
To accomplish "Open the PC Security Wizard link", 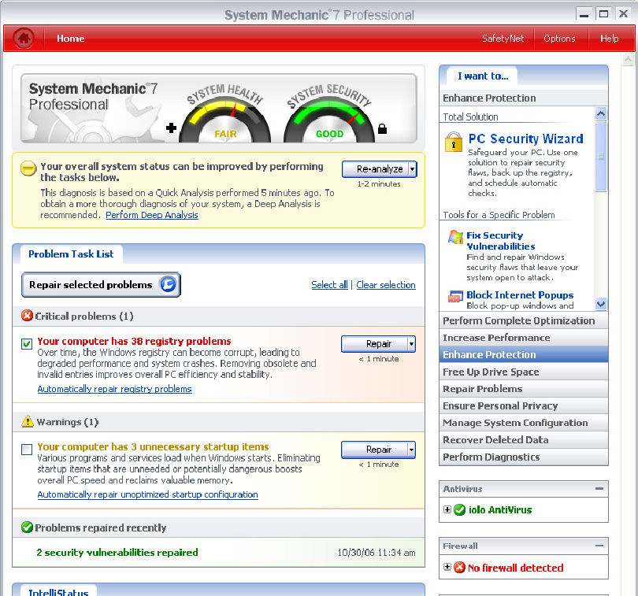I will [525, 139].
